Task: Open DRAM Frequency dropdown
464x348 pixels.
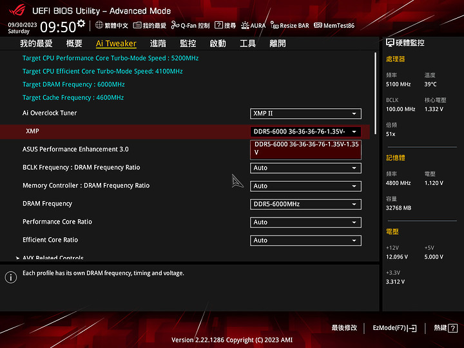Action: (x=305, y=204)
